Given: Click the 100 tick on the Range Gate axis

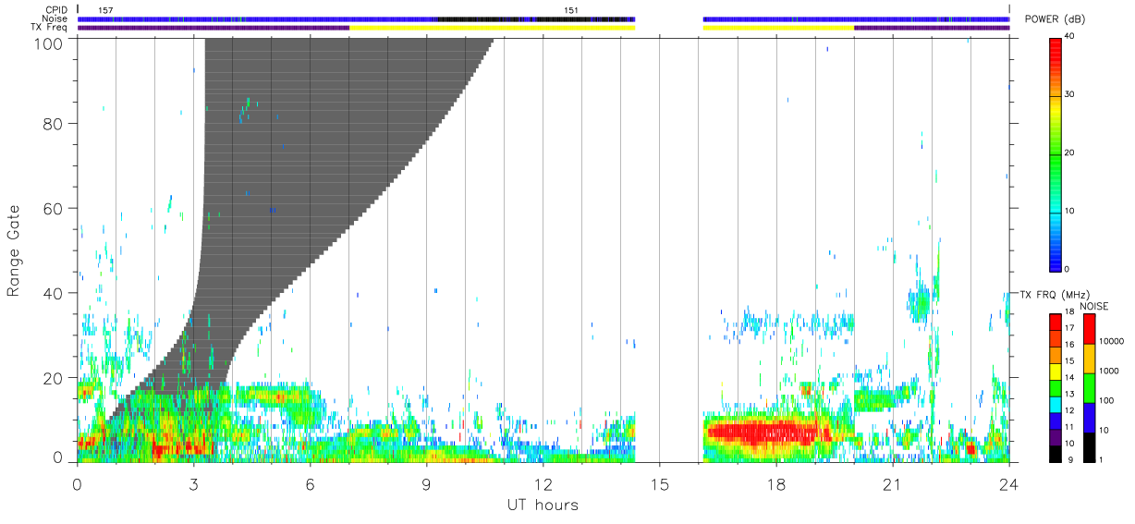Looking at the screenshot, I should click(x=48, y=43).
